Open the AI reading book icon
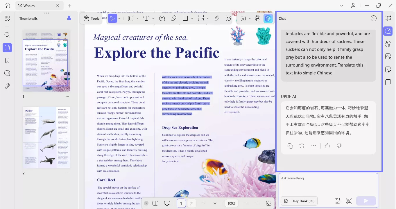 point(388,18)
